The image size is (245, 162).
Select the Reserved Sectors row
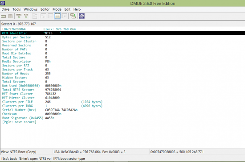click(122, 46)
